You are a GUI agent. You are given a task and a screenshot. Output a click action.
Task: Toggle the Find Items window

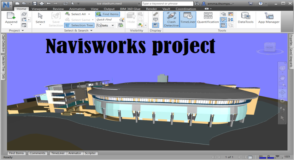pos(108,14)
